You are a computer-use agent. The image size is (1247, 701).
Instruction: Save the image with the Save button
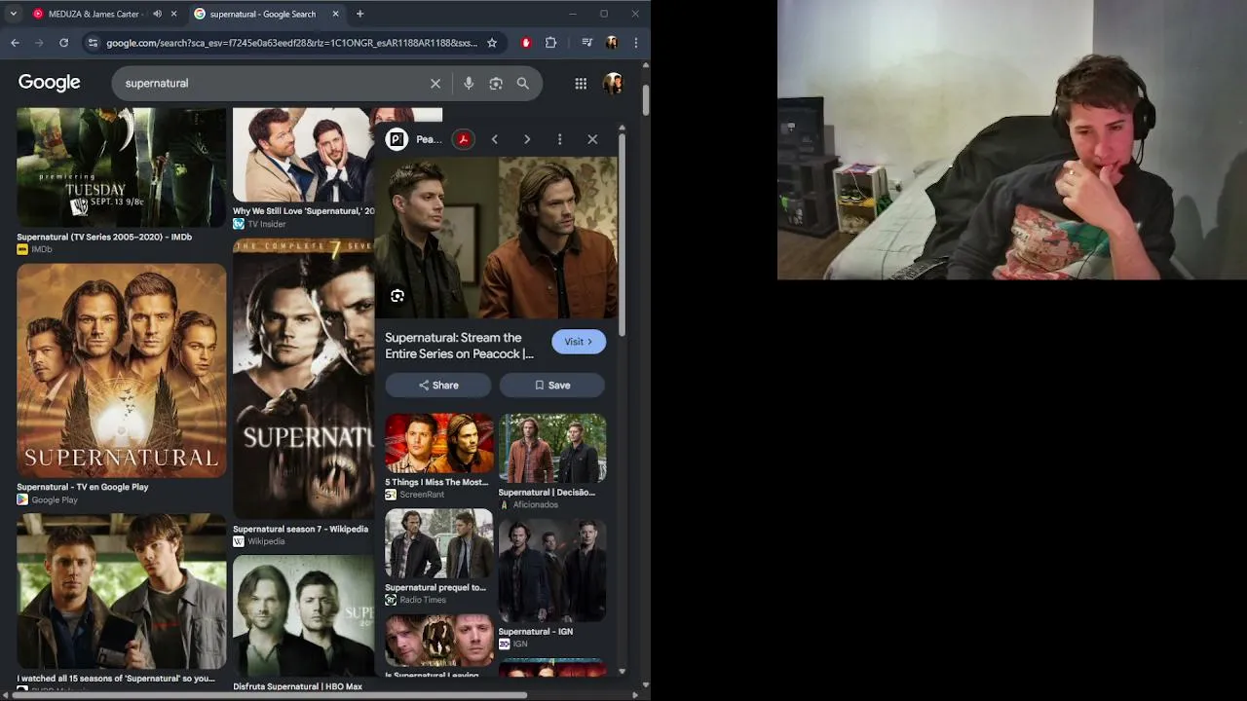(552, 386)
